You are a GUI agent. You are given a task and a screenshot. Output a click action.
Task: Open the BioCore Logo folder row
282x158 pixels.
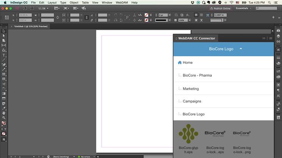click(x=224, y=114)
